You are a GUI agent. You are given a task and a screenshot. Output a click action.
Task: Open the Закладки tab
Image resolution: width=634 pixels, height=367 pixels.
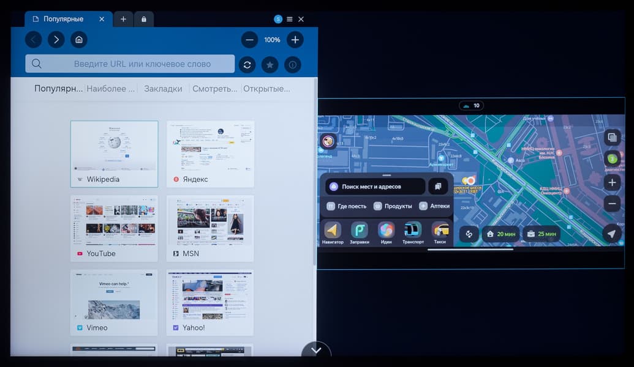pos(163,89)
